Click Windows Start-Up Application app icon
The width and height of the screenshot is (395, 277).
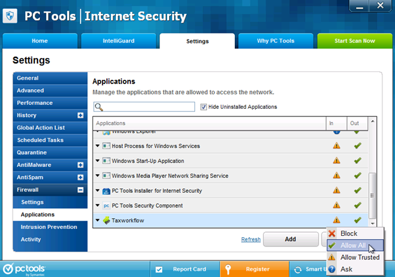[106, 161]
